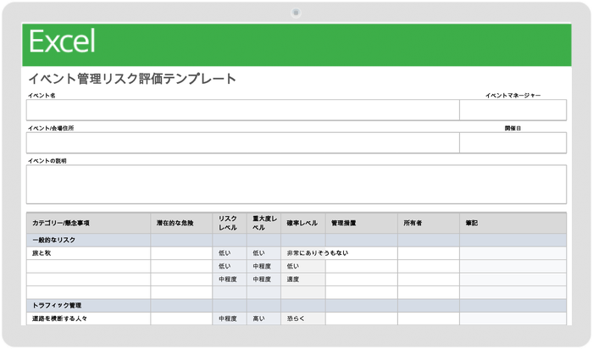Screen dimensions: 593x349
Task: Select the カテゴリー/懸念事項 column header
Action: click(88, 223)
